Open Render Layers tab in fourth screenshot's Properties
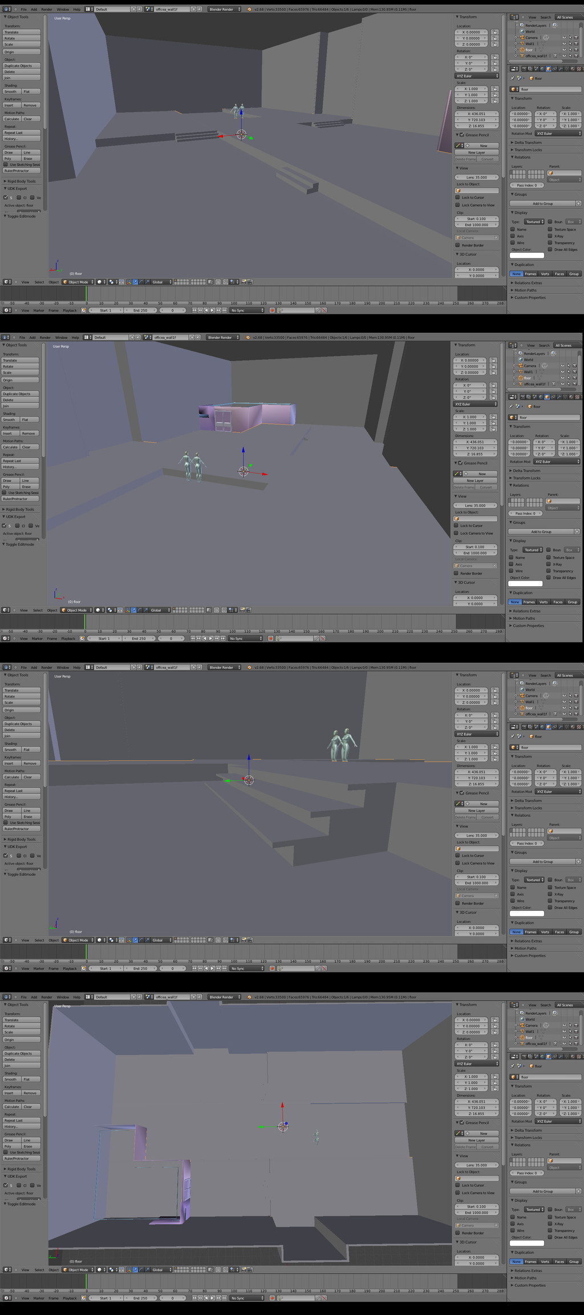 (x=531, y=1057)
